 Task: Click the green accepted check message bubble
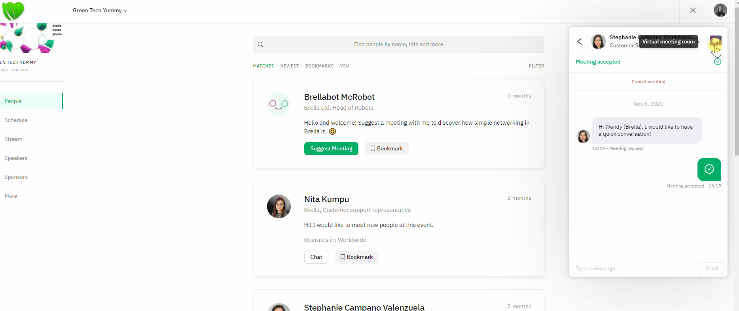(x=709, y=169)
